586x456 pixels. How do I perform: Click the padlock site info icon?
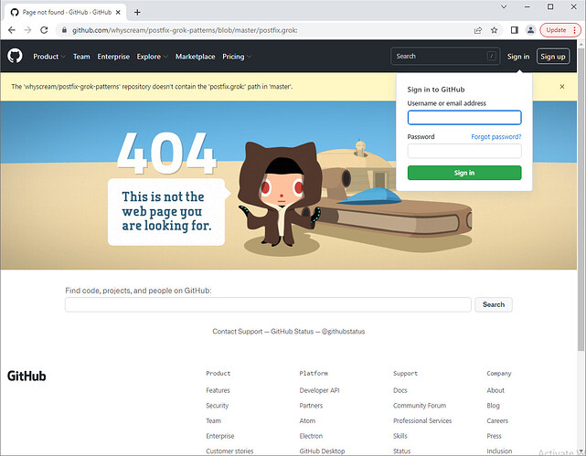tap(64, 30)
